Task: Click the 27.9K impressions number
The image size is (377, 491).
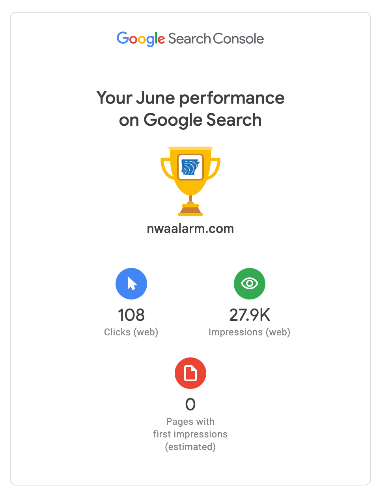Action: point(250,315)
